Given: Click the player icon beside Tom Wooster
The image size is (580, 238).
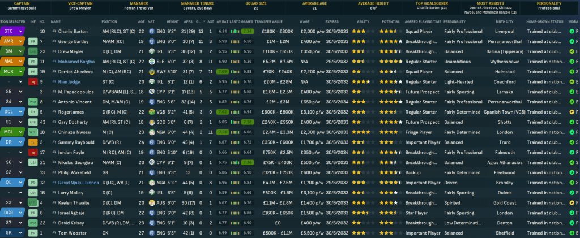Looking at the screenshot, I should click(x=54, y=232).
